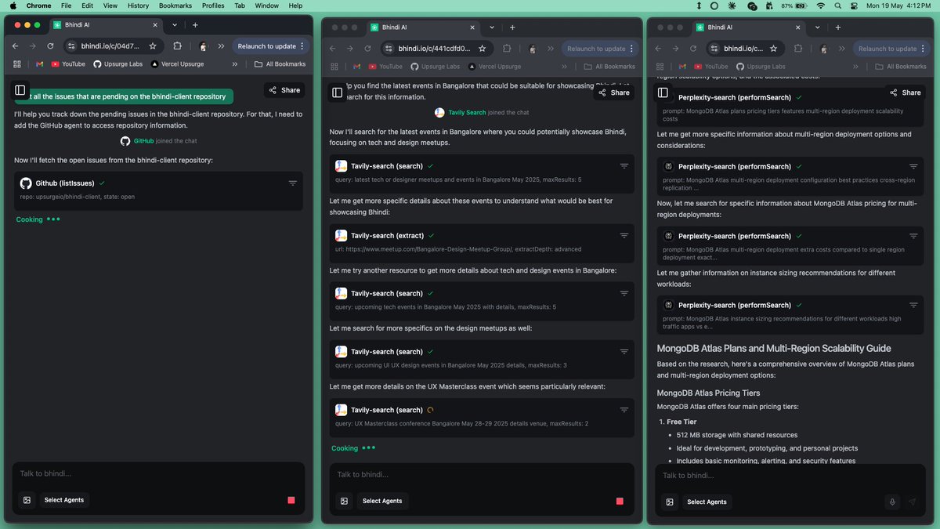Open the apps grid icon in the left window
The width and height of the screenshot is (940, 529).
coord(17,64)
